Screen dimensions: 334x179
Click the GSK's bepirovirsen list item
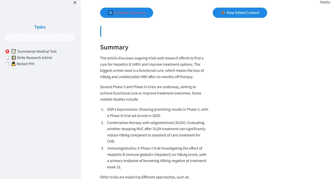157,112
